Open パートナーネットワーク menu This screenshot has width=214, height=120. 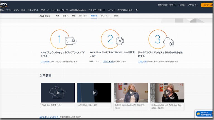tap(57, 10)
